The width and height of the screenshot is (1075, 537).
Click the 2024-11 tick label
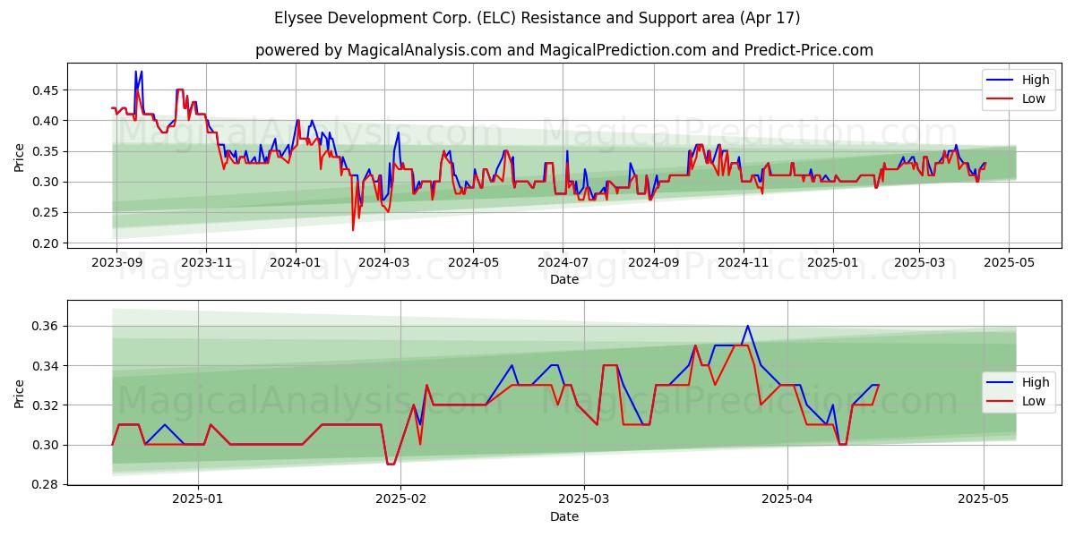coord(743,262)
